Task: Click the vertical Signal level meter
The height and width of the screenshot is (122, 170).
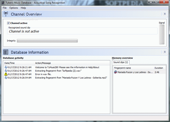Action: coord(162,34)
